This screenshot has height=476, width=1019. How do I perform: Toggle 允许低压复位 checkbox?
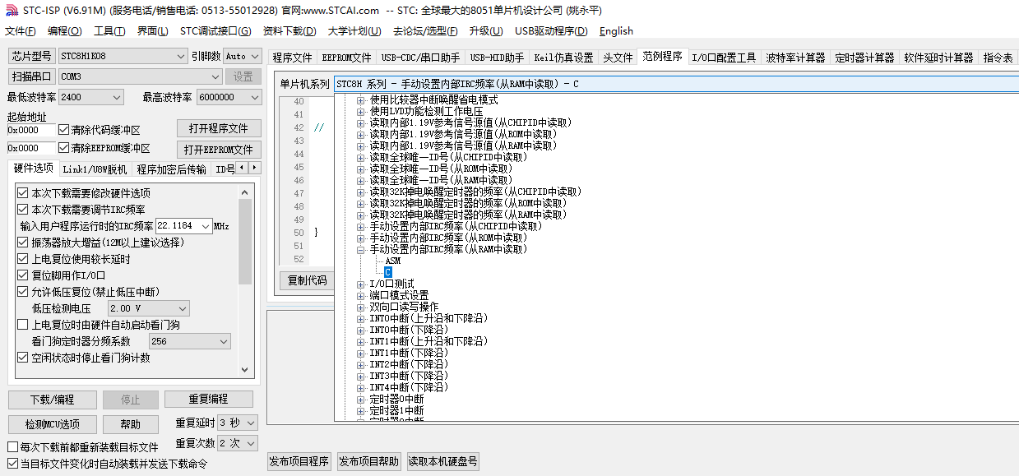[23, 292]
